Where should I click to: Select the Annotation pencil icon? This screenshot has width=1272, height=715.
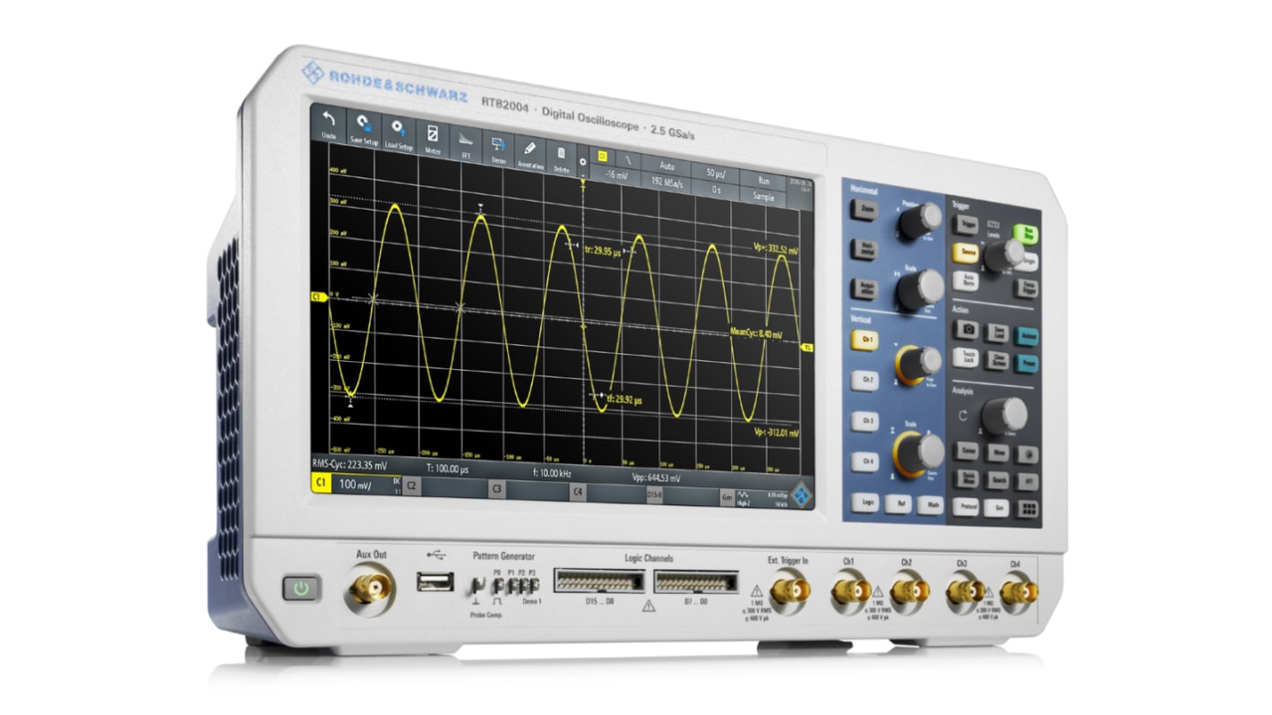coord(529,149)
